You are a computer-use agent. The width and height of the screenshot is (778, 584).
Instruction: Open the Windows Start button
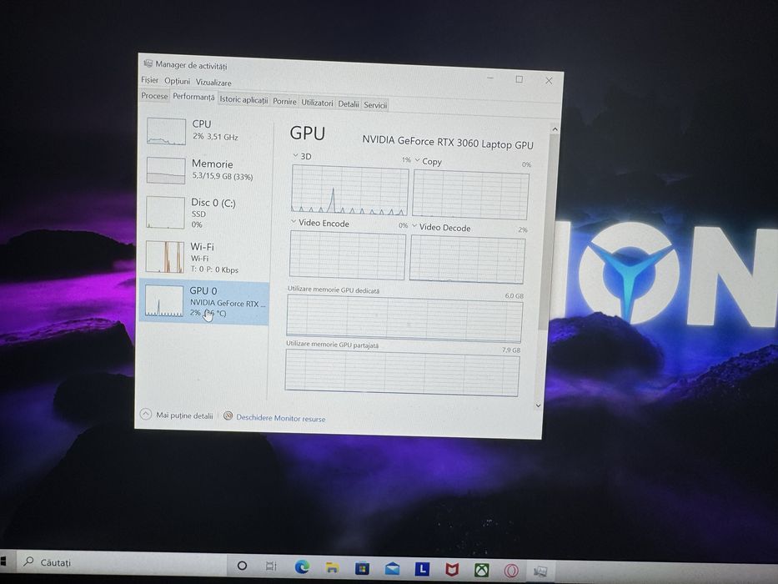point(3,561)
